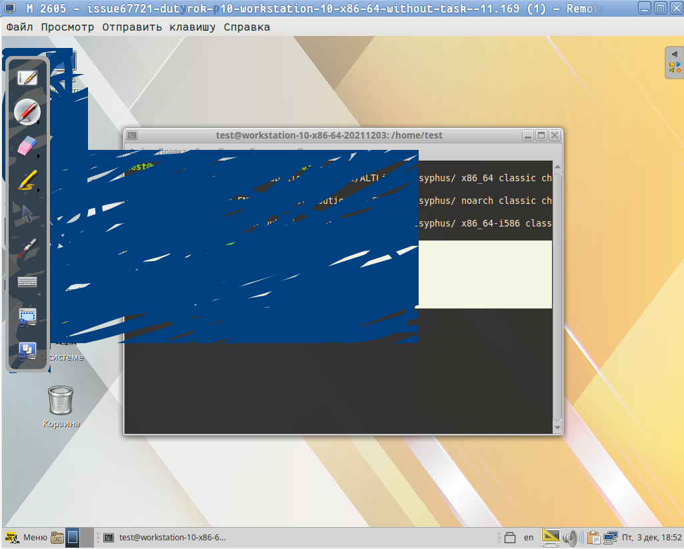Select the notes pencil tool at sidebar top
Viewport: 684px width, 549px height.
[x=27, y=78]
